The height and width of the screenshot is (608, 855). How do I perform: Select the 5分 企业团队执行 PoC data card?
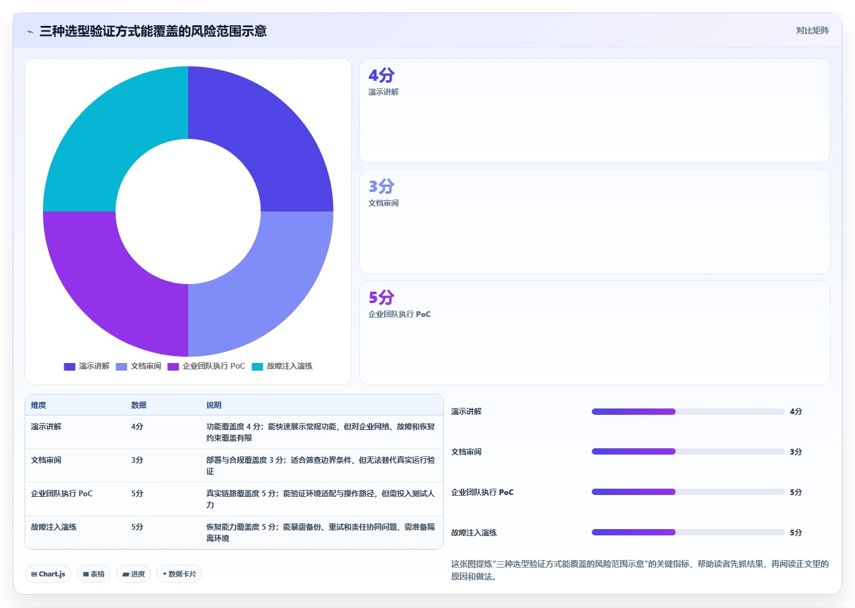594,333
